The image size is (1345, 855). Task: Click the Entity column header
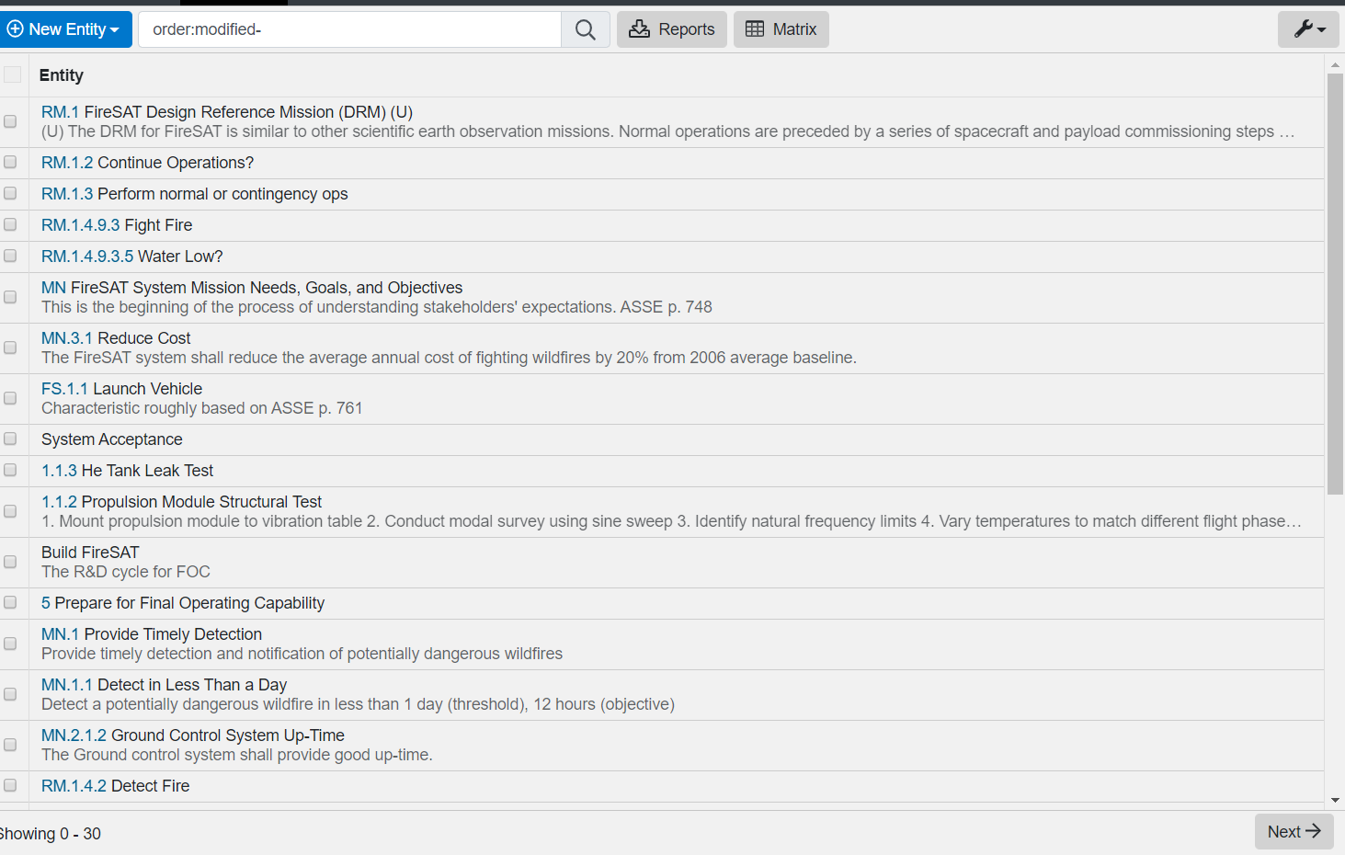point(61,74)
